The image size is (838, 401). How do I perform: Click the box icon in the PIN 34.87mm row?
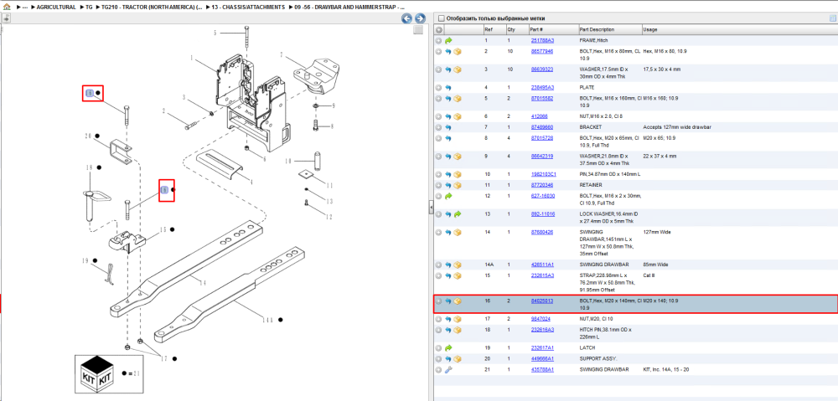click(458, 174)
